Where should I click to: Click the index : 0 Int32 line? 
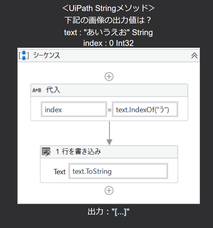(108, 43)
